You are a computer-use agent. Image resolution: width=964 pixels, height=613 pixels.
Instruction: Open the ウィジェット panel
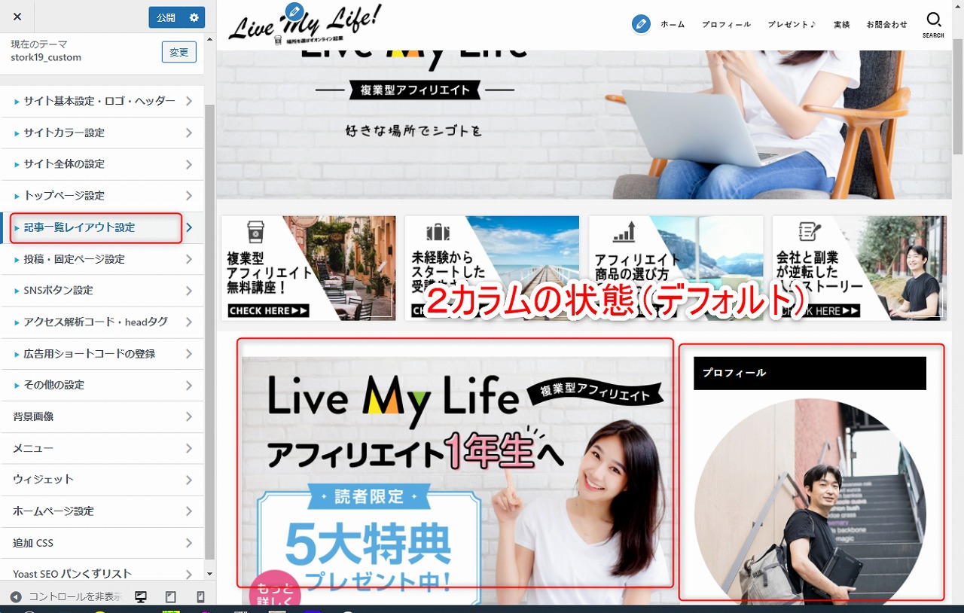point(102,479)
